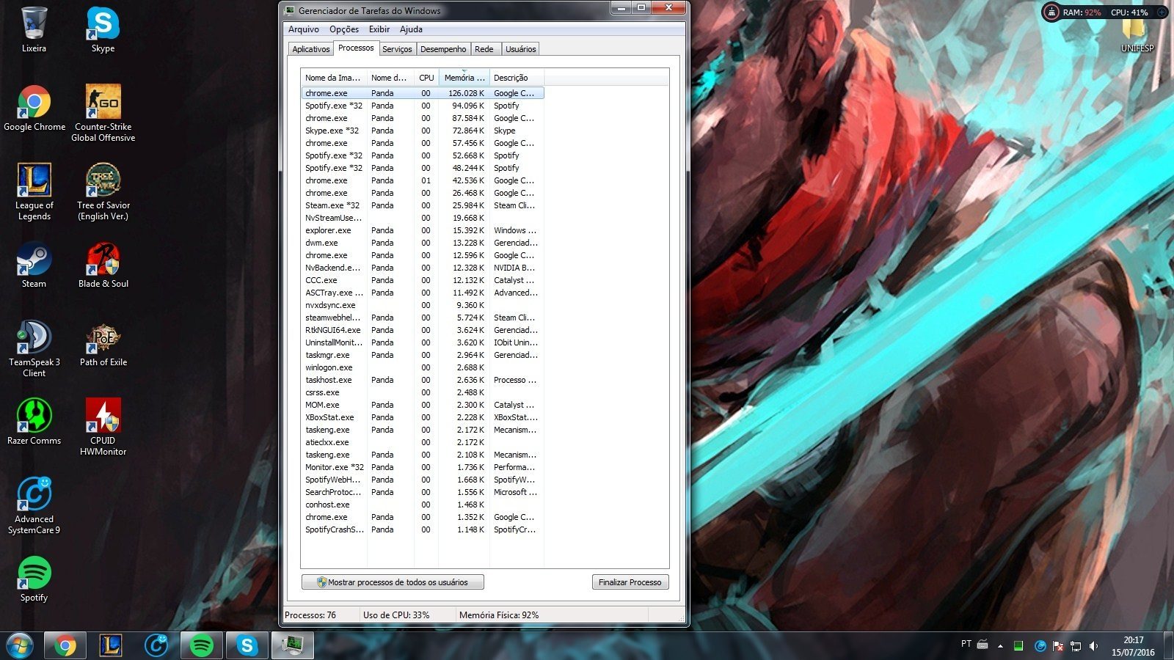Switch to the Serviços tab
Image resolution: width=1174 pixels, height=660 pixels.
click(397, 49)
